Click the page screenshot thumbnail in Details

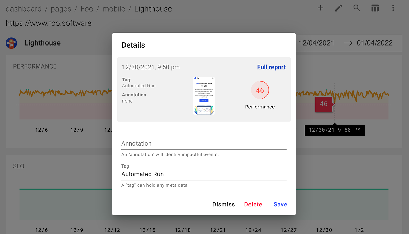point(204,96)
